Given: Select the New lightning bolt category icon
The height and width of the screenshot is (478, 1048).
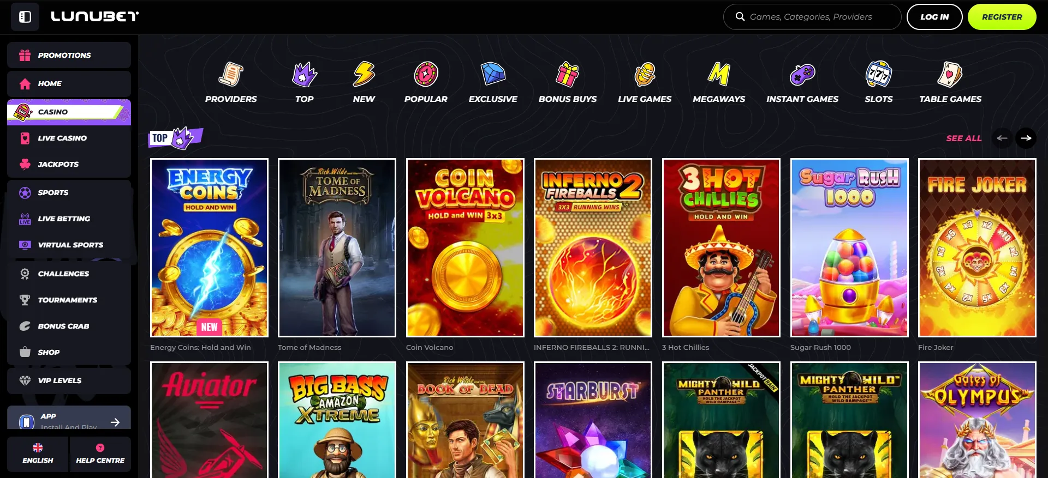Looking at the screenshot, I should coord(364,74).
